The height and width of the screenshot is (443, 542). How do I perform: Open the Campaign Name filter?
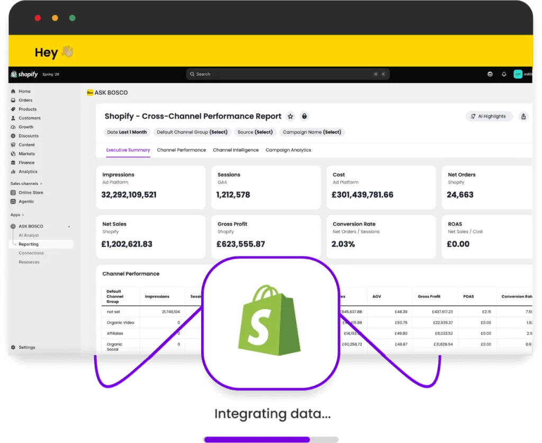tap(312, 132)
